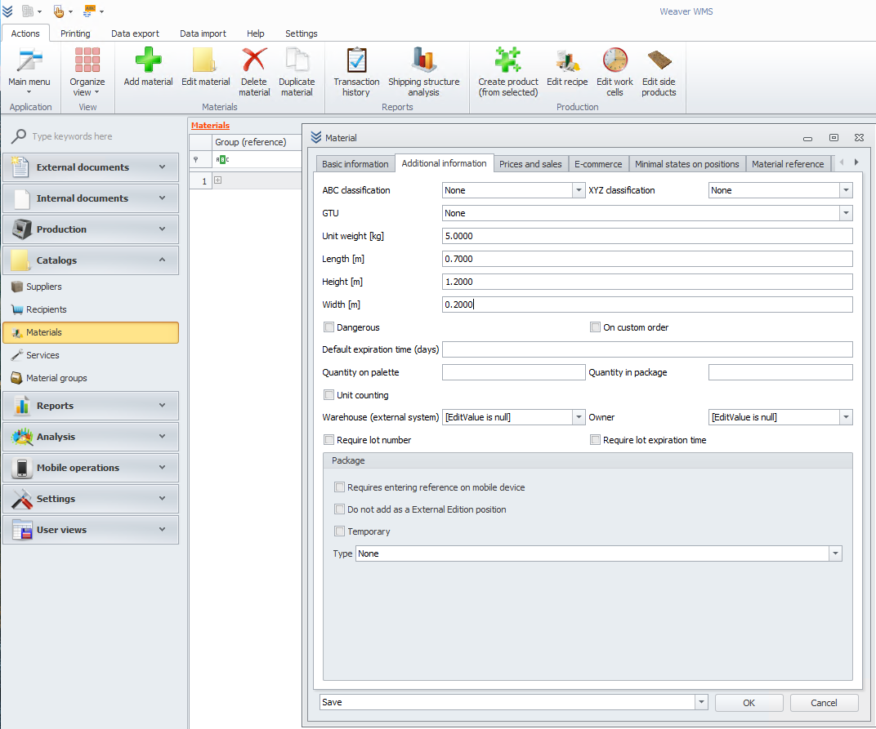
Task: Check Do not add as a External Edition position
Action: point(340,509)
